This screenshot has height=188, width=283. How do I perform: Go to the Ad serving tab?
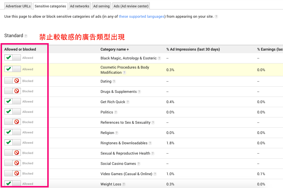click(x=101, y=6)
